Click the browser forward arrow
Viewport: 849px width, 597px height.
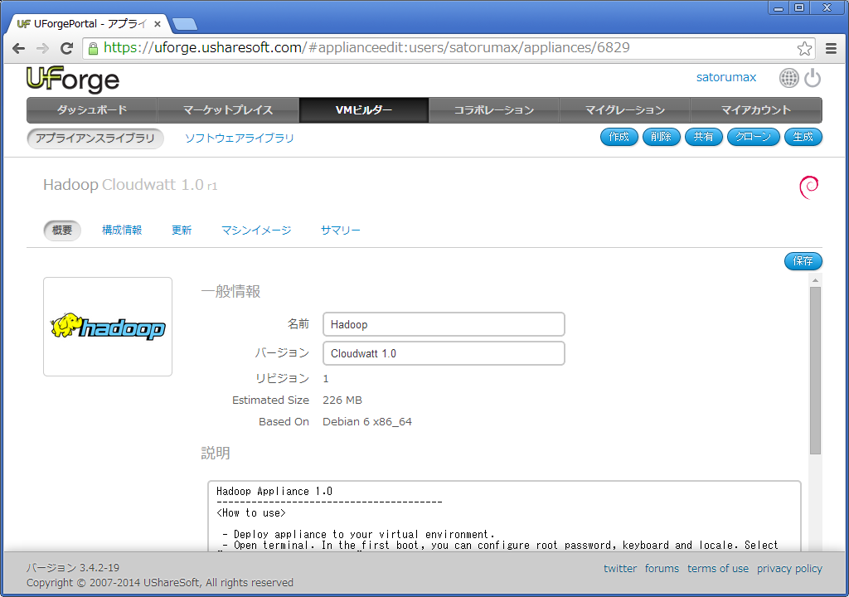[x=42, y=48]
